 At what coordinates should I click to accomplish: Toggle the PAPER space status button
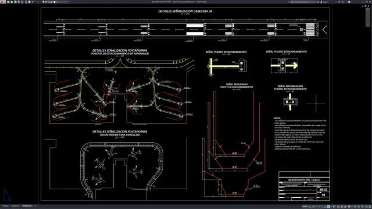[x=305, y=207]
